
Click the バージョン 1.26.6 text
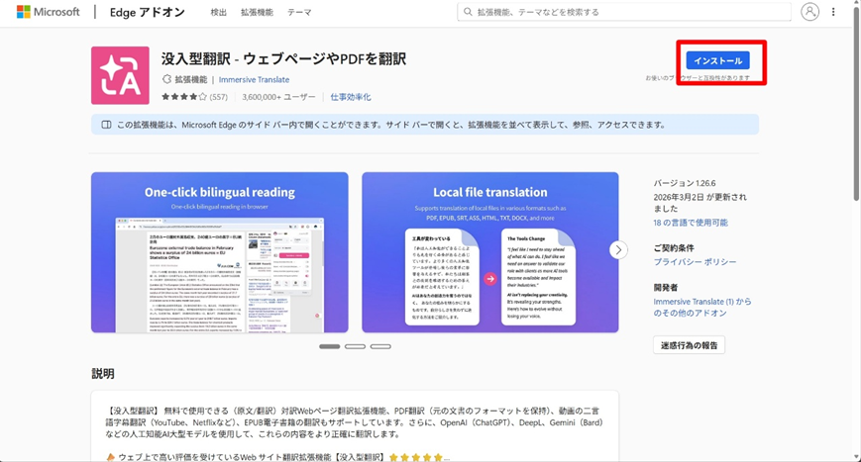point(685,183)
